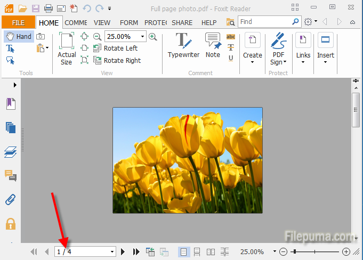Open the Layers panel in sidebar
The width and height of the screenshot is (363, 260).
10,152
